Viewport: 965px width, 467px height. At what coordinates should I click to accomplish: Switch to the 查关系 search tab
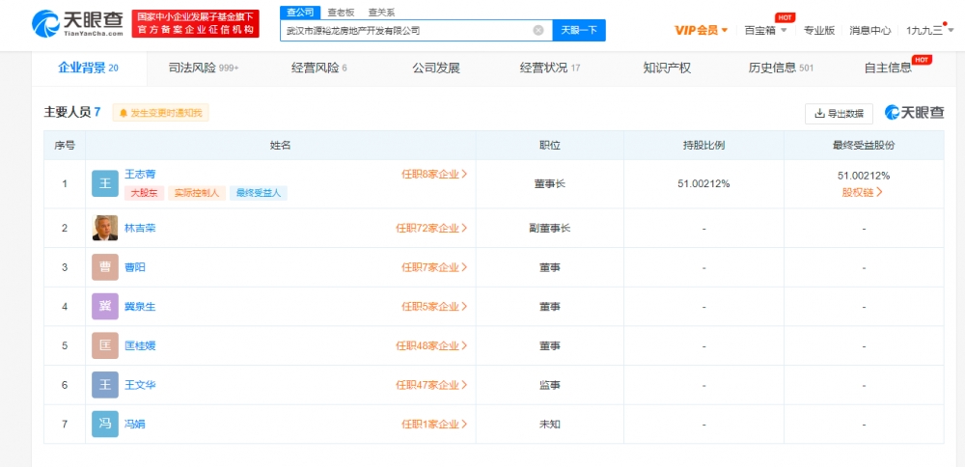tap(381, 12)
